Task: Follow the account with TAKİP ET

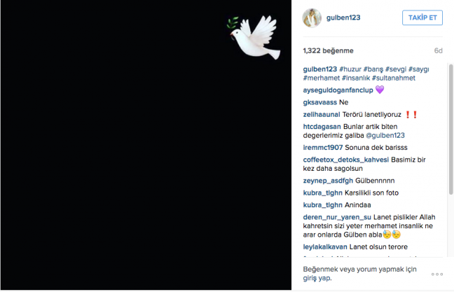Action: [x=422, y=18]
